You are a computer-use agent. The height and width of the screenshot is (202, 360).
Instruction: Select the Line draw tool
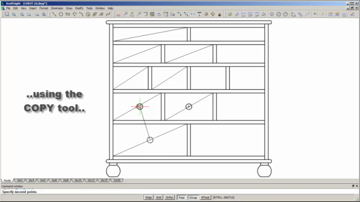(x=54, y=14)
